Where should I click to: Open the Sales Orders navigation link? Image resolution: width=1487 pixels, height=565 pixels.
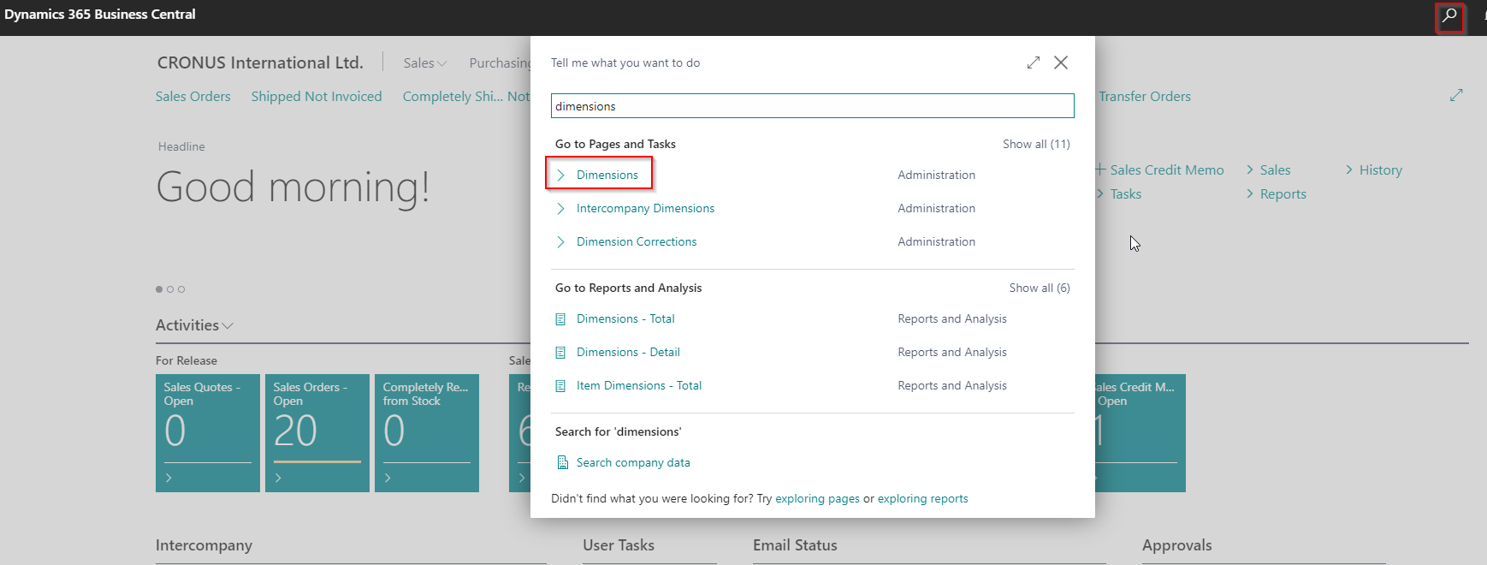(193, 96)
